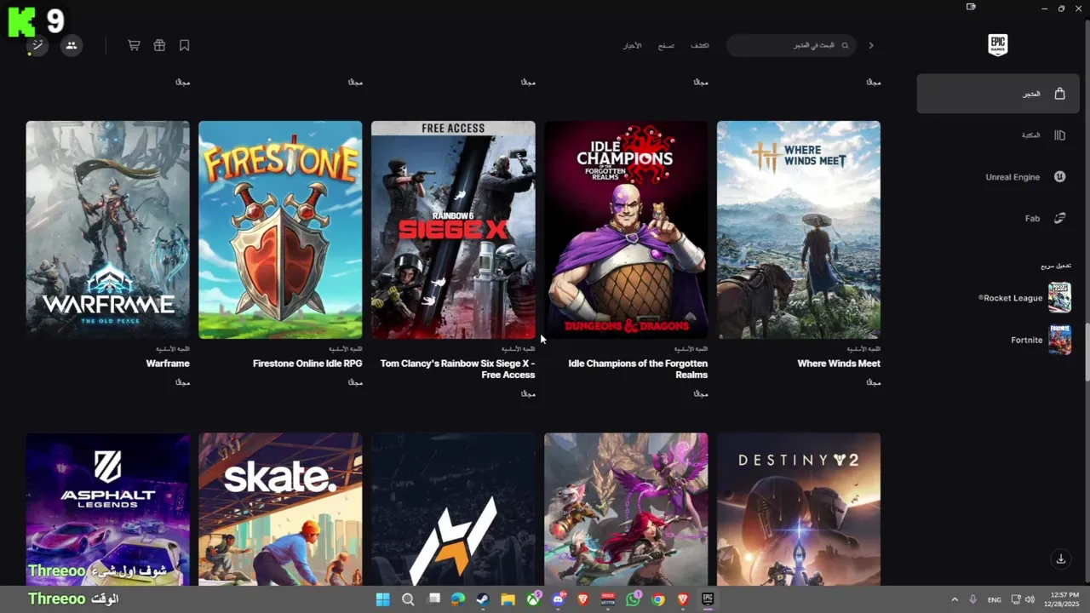Open Microsoft Edge from the taskbar

(458, 599)
